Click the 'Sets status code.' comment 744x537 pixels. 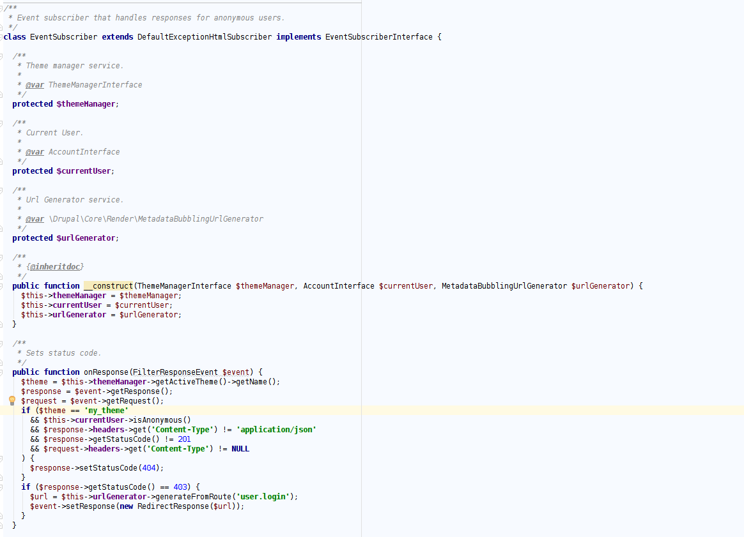click(x=63, y=353)
